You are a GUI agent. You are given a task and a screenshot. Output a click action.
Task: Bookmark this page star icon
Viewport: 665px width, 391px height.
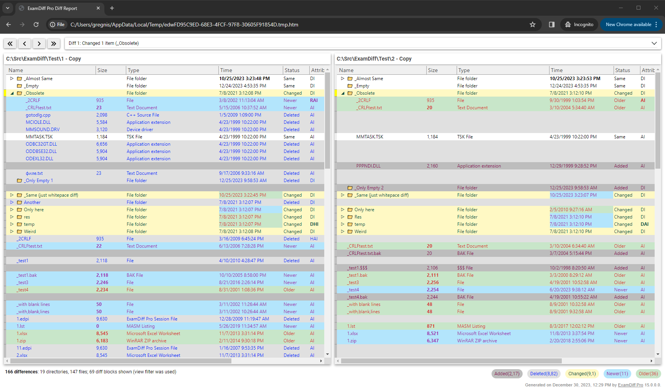[533, 25]
